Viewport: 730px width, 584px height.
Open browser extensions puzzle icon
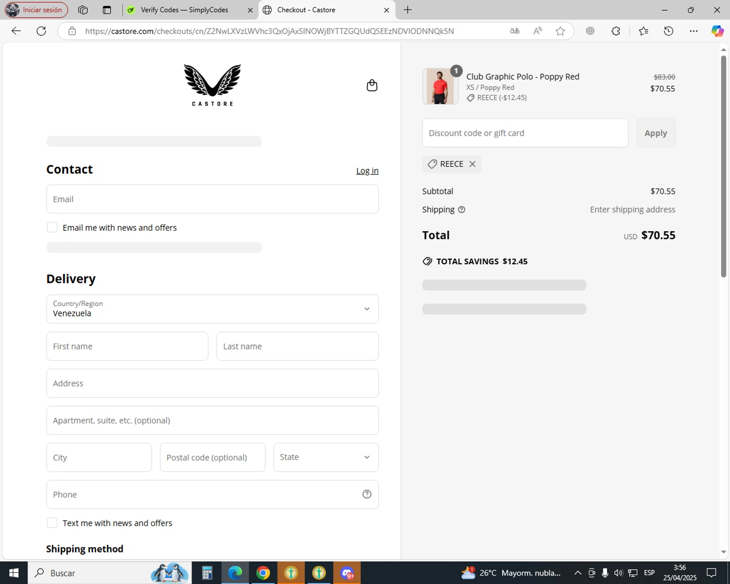click(616, 31)
